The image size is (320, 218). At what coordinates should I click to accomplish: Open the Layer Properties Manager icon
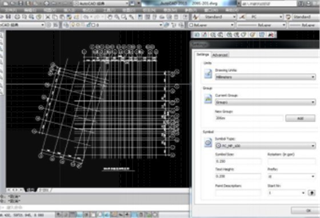click(x=66, y=25)
